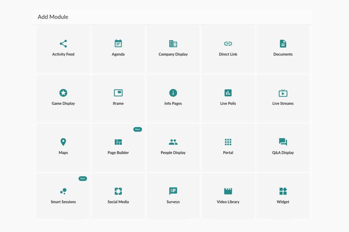Click the People Display label
Image resolution: width=349 pixels, height=232 pixels.
173,153
